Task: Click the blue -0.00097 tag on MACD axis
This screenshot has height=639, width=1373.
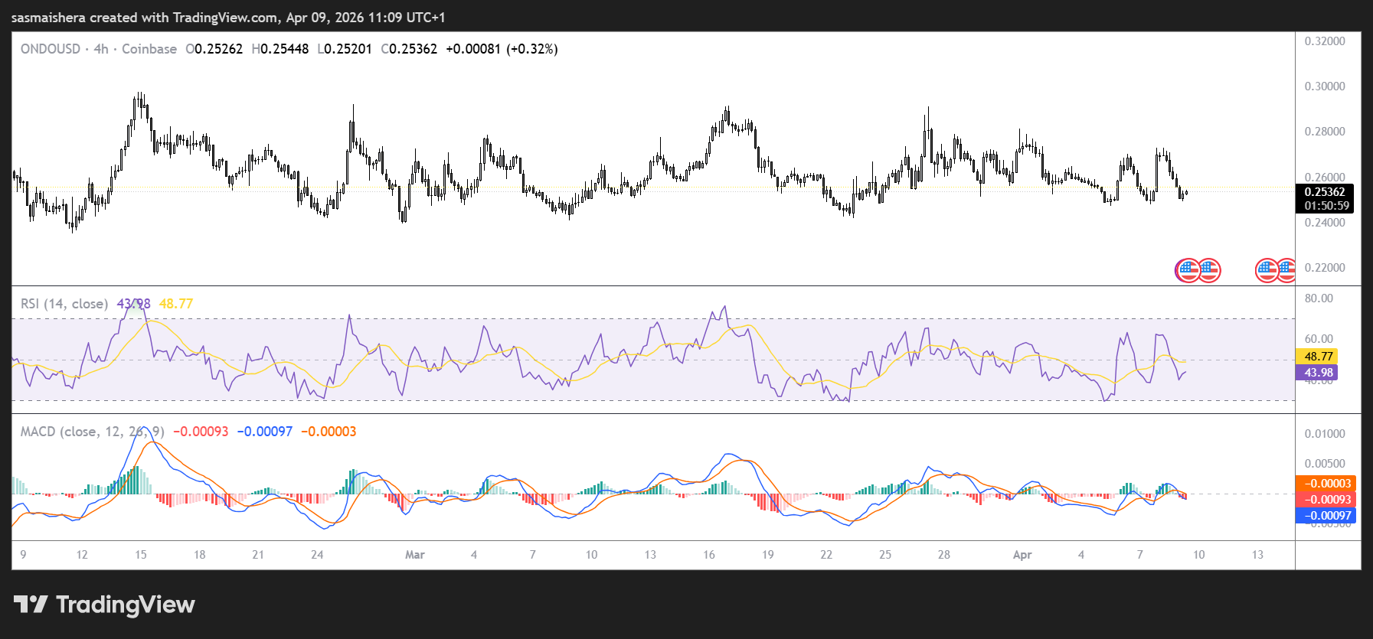Action: [1326, 516]
